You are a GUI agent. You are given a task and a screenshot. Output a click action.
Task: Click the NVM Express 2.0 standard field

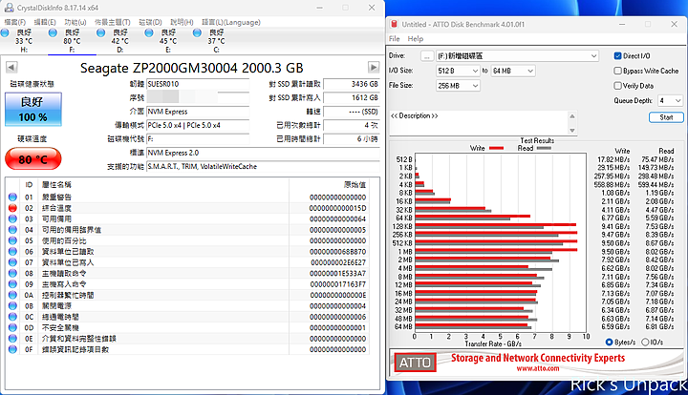click(263, 153)
